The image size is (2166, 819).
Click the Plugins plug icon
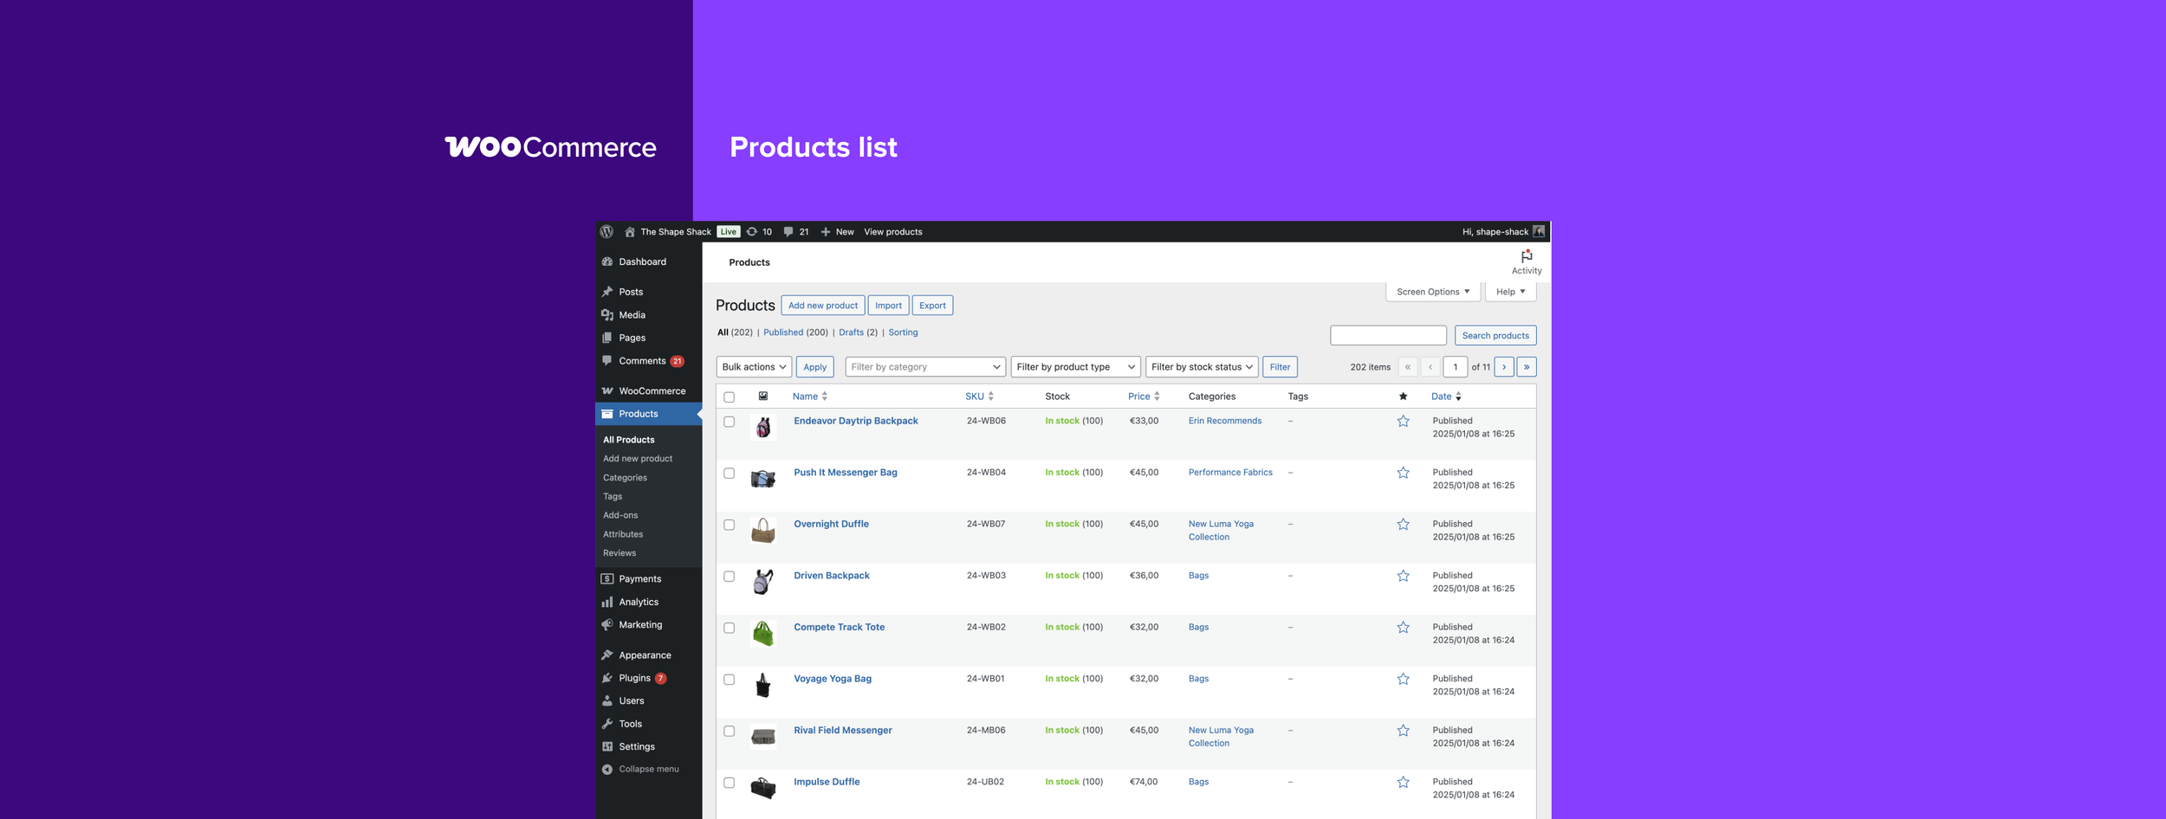pos(607,678)
